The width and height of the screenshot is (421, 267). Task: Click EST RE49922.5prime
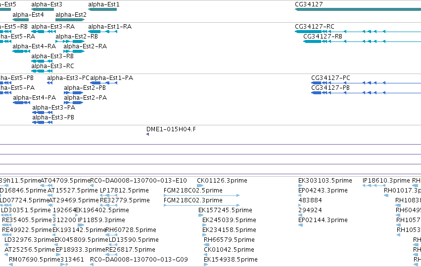click(27, 230)
